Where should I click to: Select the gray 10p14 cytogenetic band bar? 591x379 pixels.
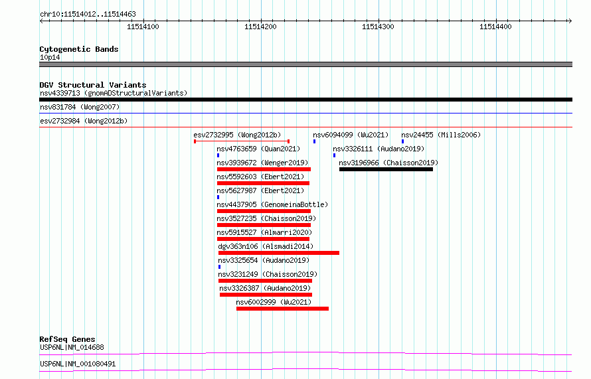click(x=305, y=64)
